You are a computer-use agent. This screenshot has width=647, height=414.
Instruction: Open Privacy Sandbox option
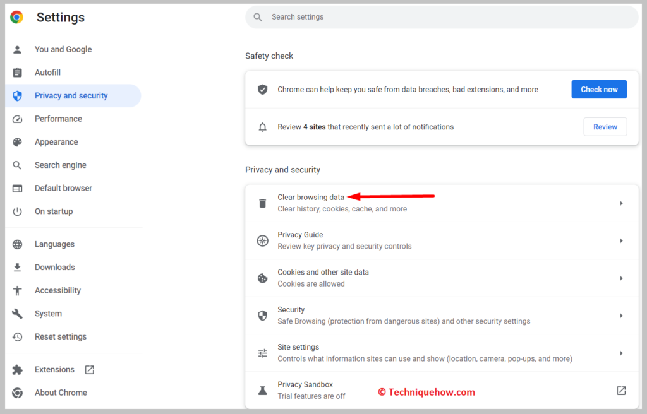pyautogui.click(x=442, y=391)
